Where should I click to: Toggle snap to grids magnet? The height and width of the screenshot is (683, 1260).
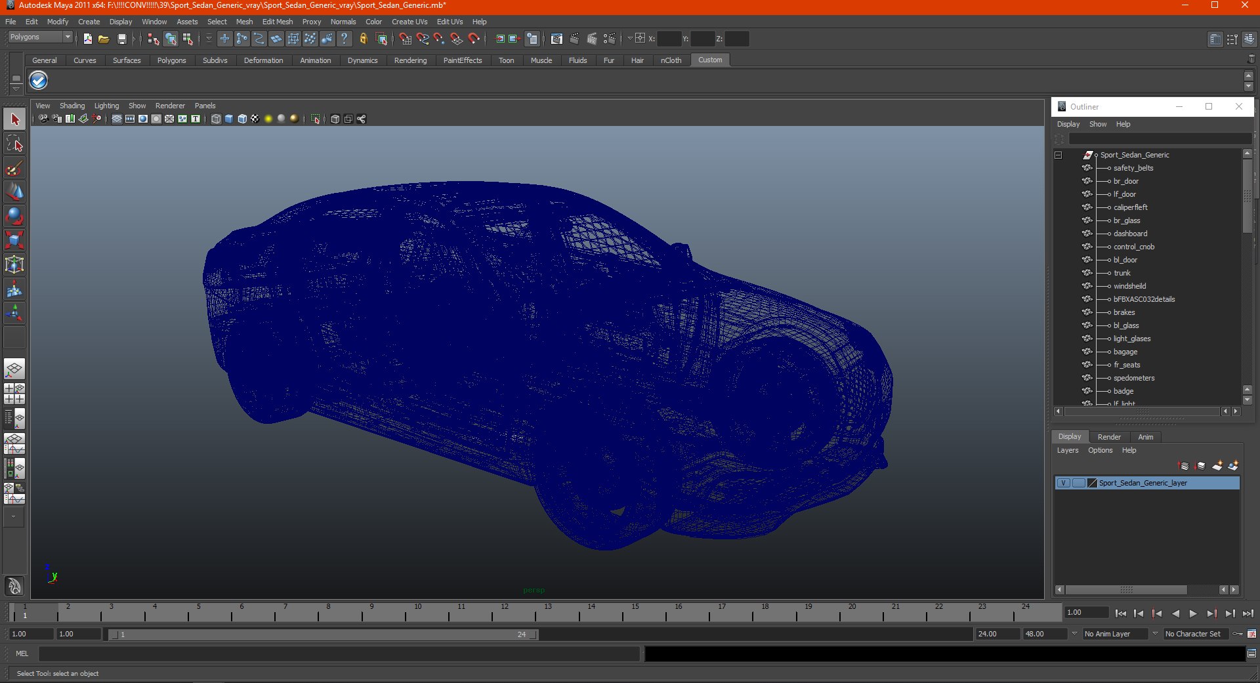pos(406,39)
